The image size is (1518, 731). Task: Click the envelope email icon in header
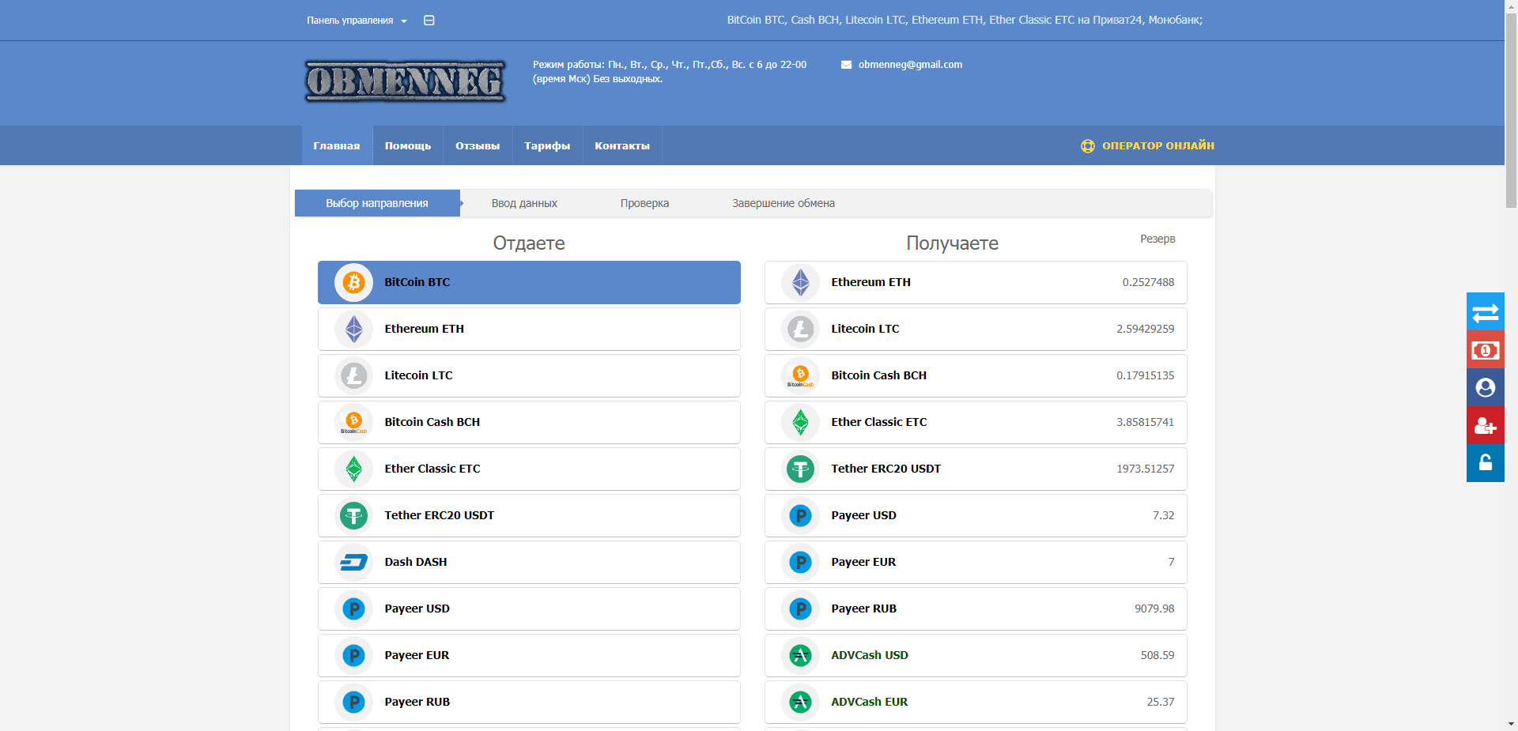pyautogui.click(x=846, y=65)
